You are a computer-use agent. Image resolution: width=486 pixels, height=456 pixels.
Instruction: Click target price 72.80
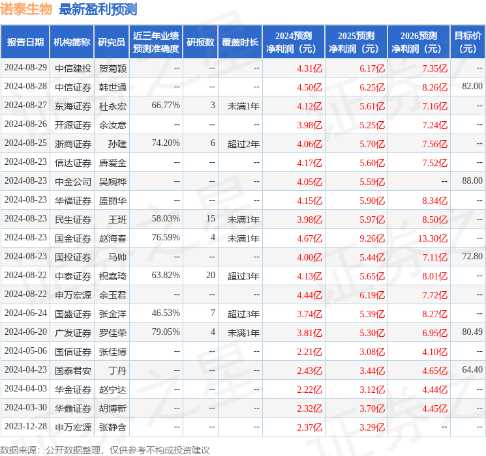pos(472,256)
